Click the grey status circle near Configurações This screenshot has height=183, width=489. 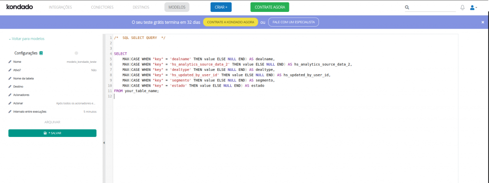[x=76, y=53]
